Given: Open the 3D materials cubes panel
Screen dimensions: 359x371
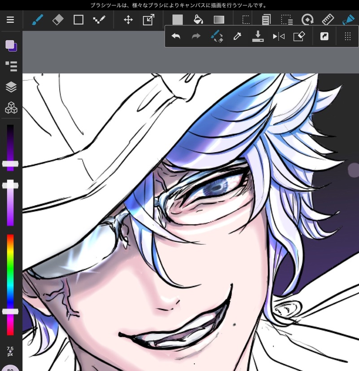Looking at the screenshot, I should pyautogui.click(x=11, y=108).
